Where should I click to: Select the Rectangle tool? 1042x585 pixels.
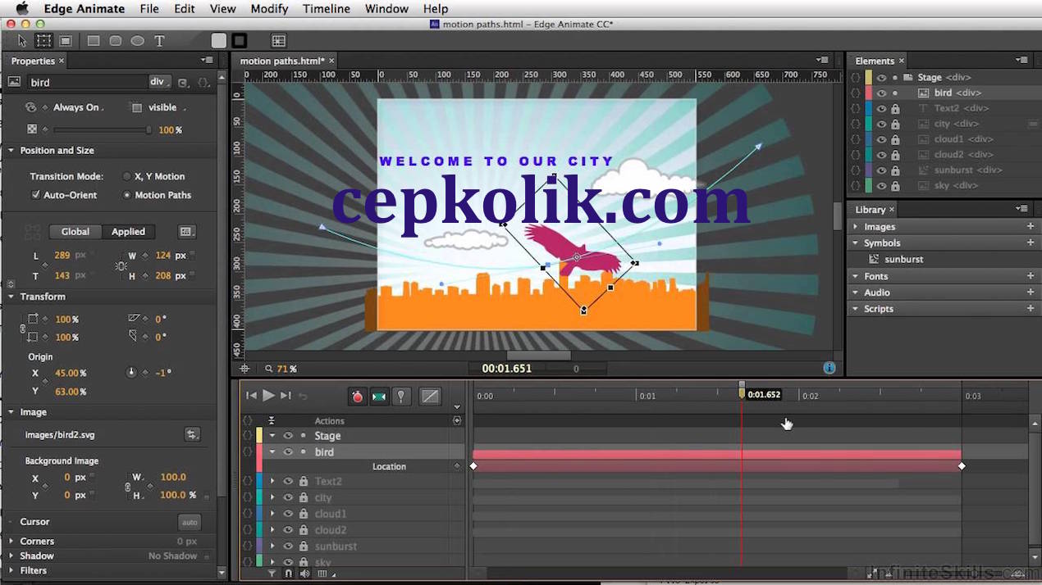coord(94,40)
